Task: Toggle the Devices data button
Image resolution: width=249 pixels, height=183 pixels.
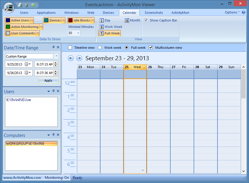Action: [52, 20]
